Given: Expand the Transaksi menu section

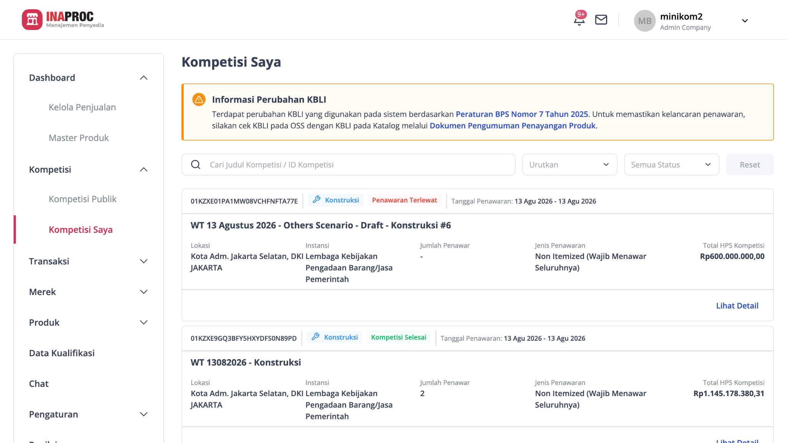Looking at the screenshot, I should (144, 261).
